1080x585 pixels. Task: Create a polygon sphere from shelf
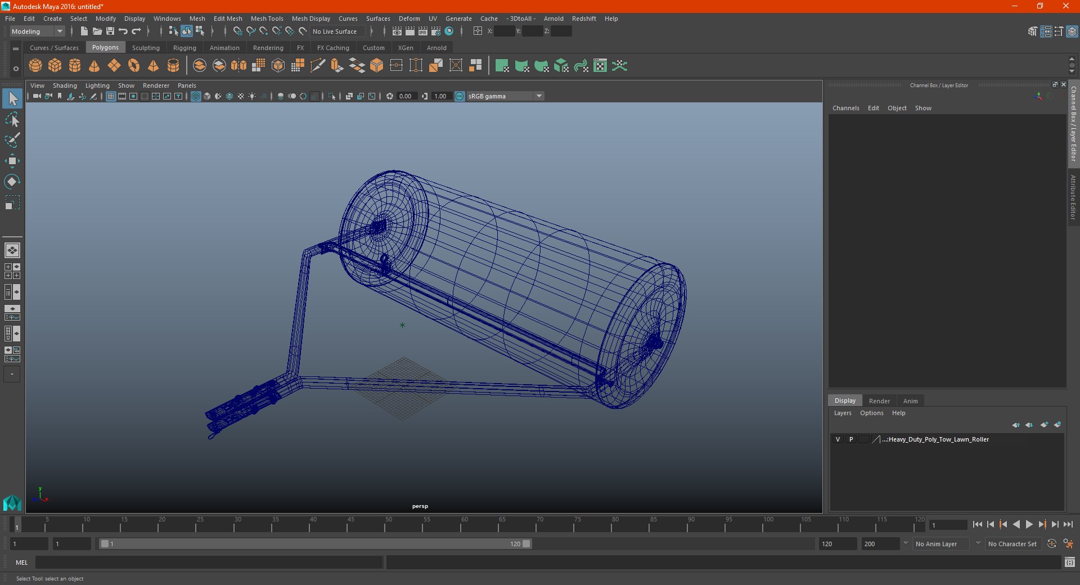(x=35, y=66)
